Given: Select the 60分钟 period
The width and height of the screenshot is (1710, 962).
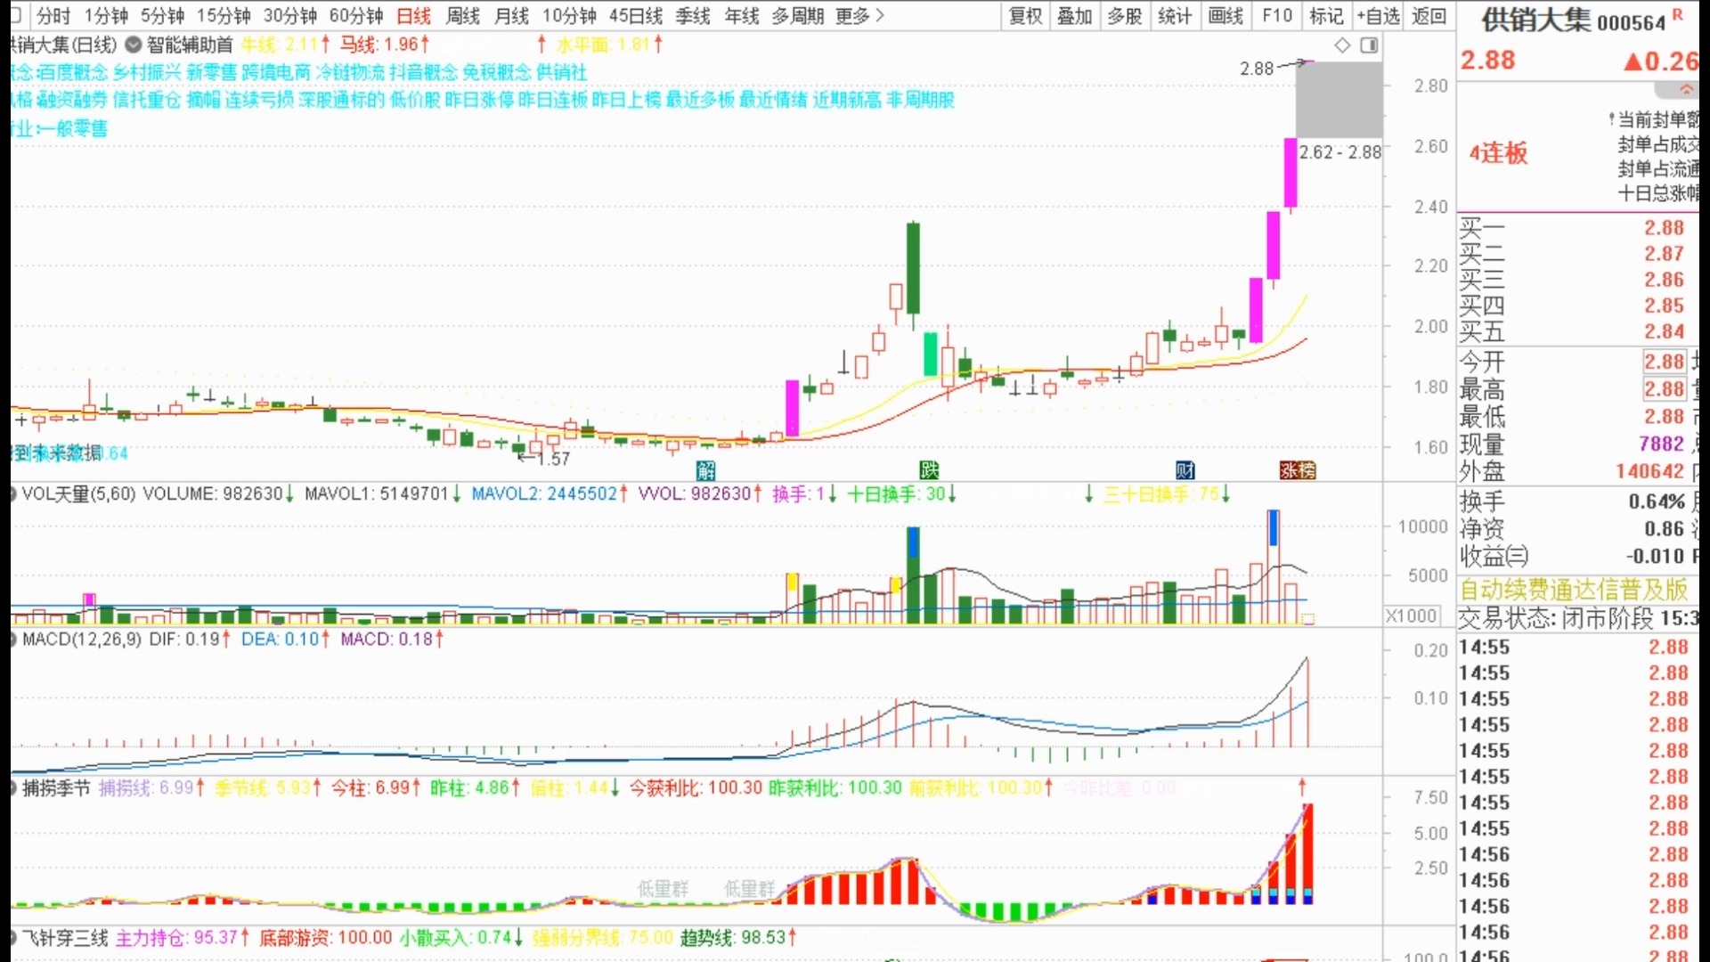Looking at the screenshot, I should click(x=356, y=16).
